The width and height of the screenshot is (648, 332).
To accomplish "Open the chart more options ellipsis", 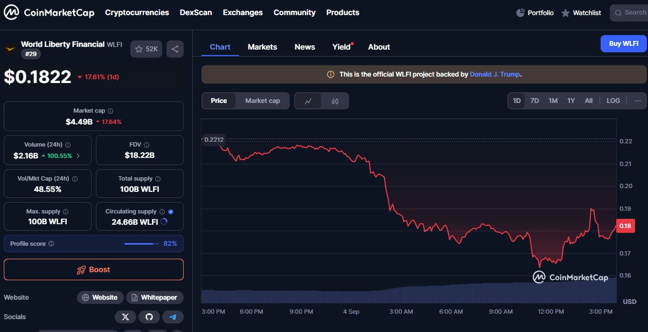I will (x=638, y=101).
